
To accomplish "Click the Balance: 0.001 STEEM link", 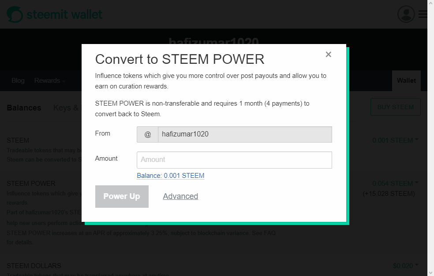I will point(171,176).
